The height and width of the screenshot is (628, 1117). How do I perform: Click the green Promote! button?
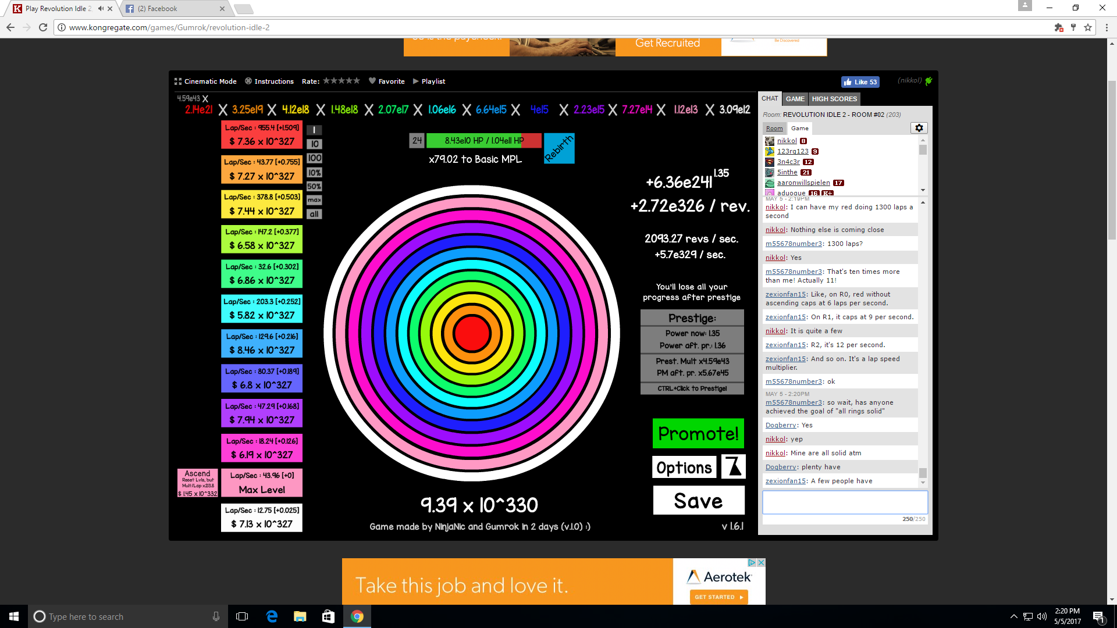click(698, 434)
